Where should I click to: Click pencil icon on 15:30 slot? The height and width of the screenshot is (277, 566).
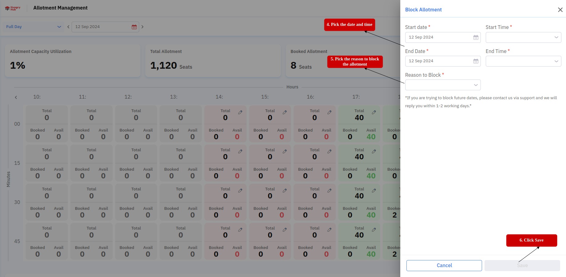pyautogui.click(x=285, y=191)
